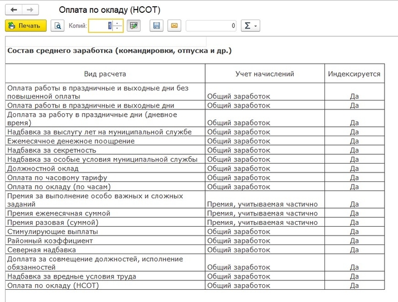Save the report using floppy disk icon
398x302 pixels.
point(157,26)
